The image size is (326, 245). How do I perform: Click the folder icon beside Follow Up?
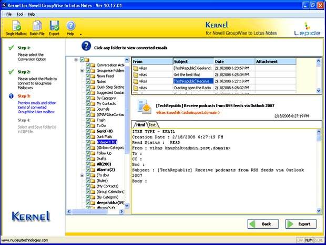(x=93, y=153)
